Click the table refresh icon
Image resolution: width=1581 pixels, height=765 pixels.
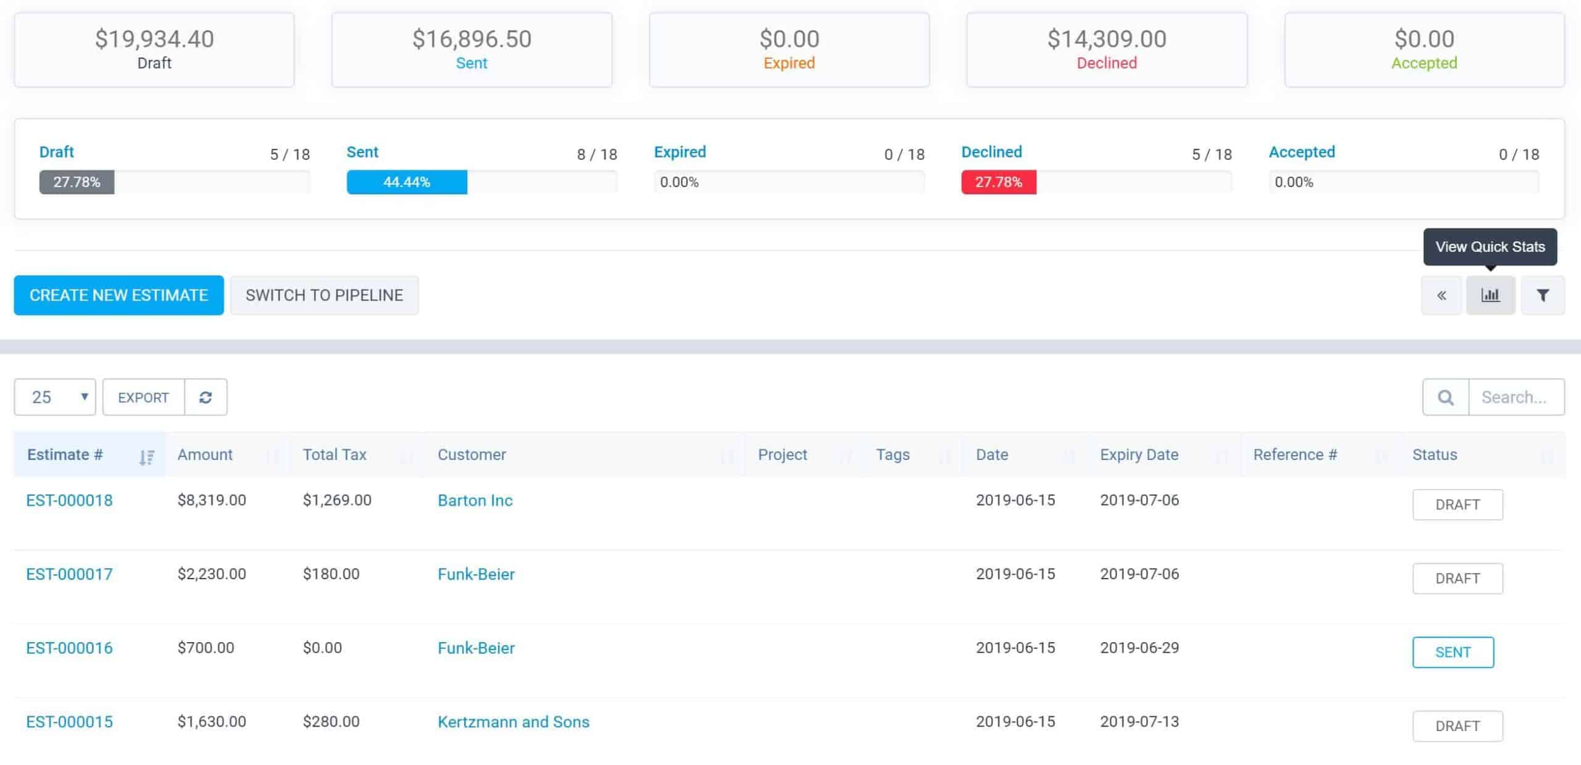[206, 397]
